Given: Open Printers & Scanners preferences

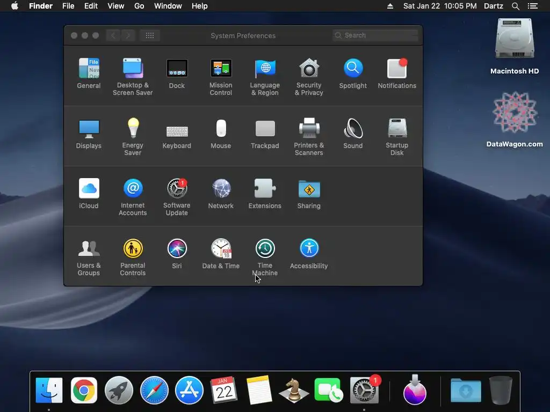Looking at the screenshot, I should point(309,137).
